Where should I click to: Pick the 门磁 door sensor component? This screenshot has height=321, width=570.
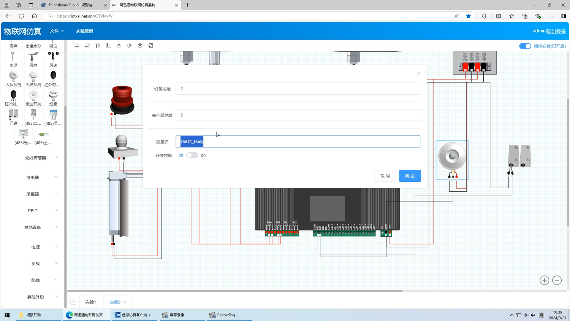(x=13, y=117)
